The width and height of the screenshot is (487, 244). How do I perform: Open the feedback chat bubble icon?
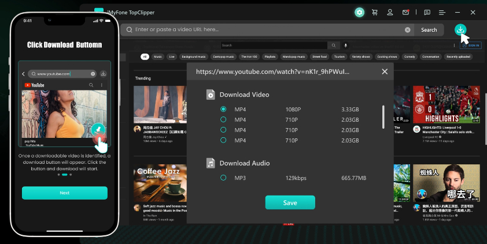coord(427,12)
